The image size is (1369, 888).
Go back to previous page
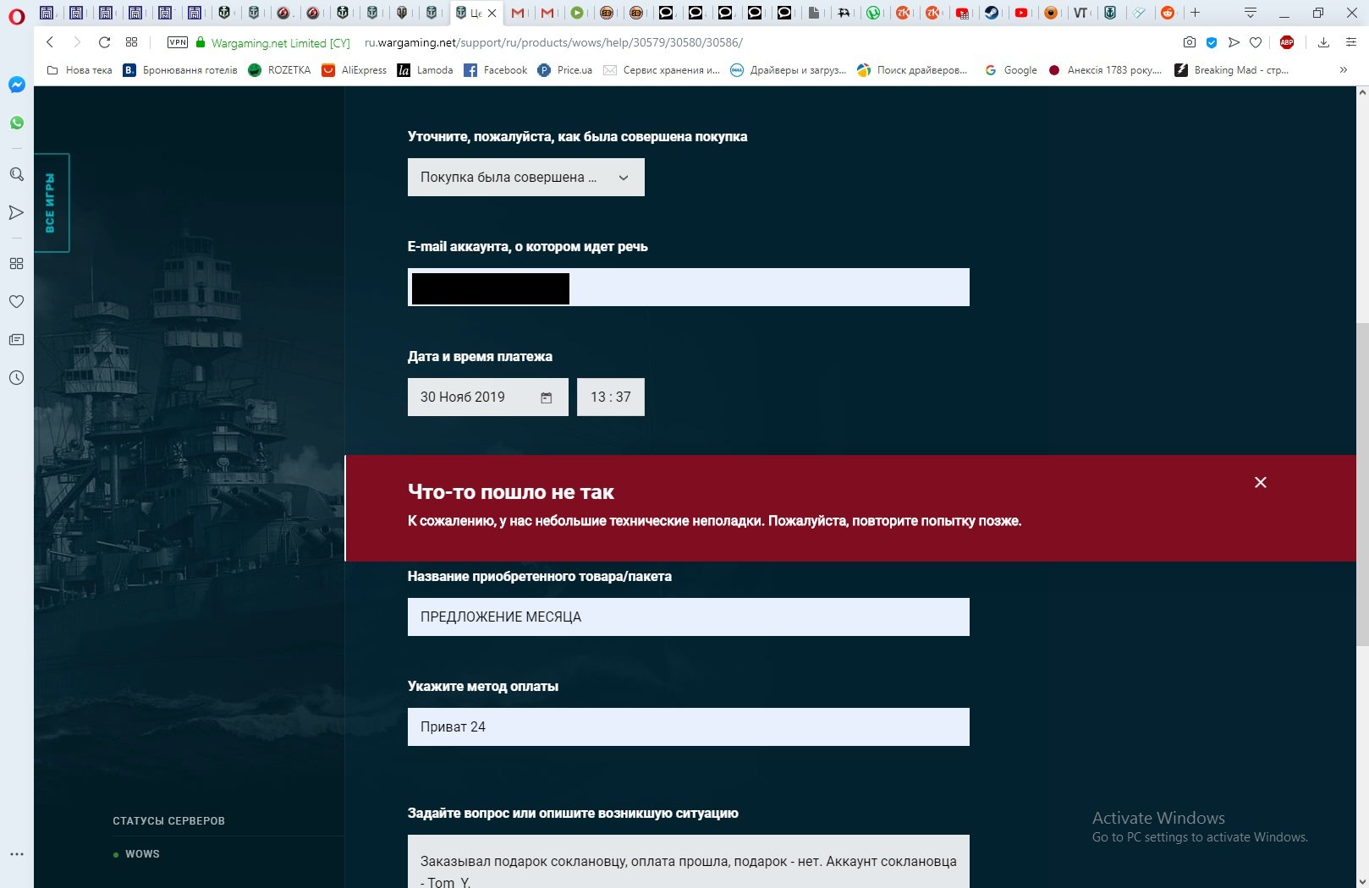tap(50, 42)
